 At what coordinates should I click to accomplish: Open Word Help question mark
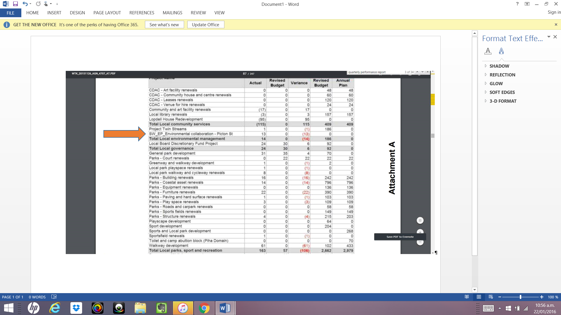(x=517, y=4)
